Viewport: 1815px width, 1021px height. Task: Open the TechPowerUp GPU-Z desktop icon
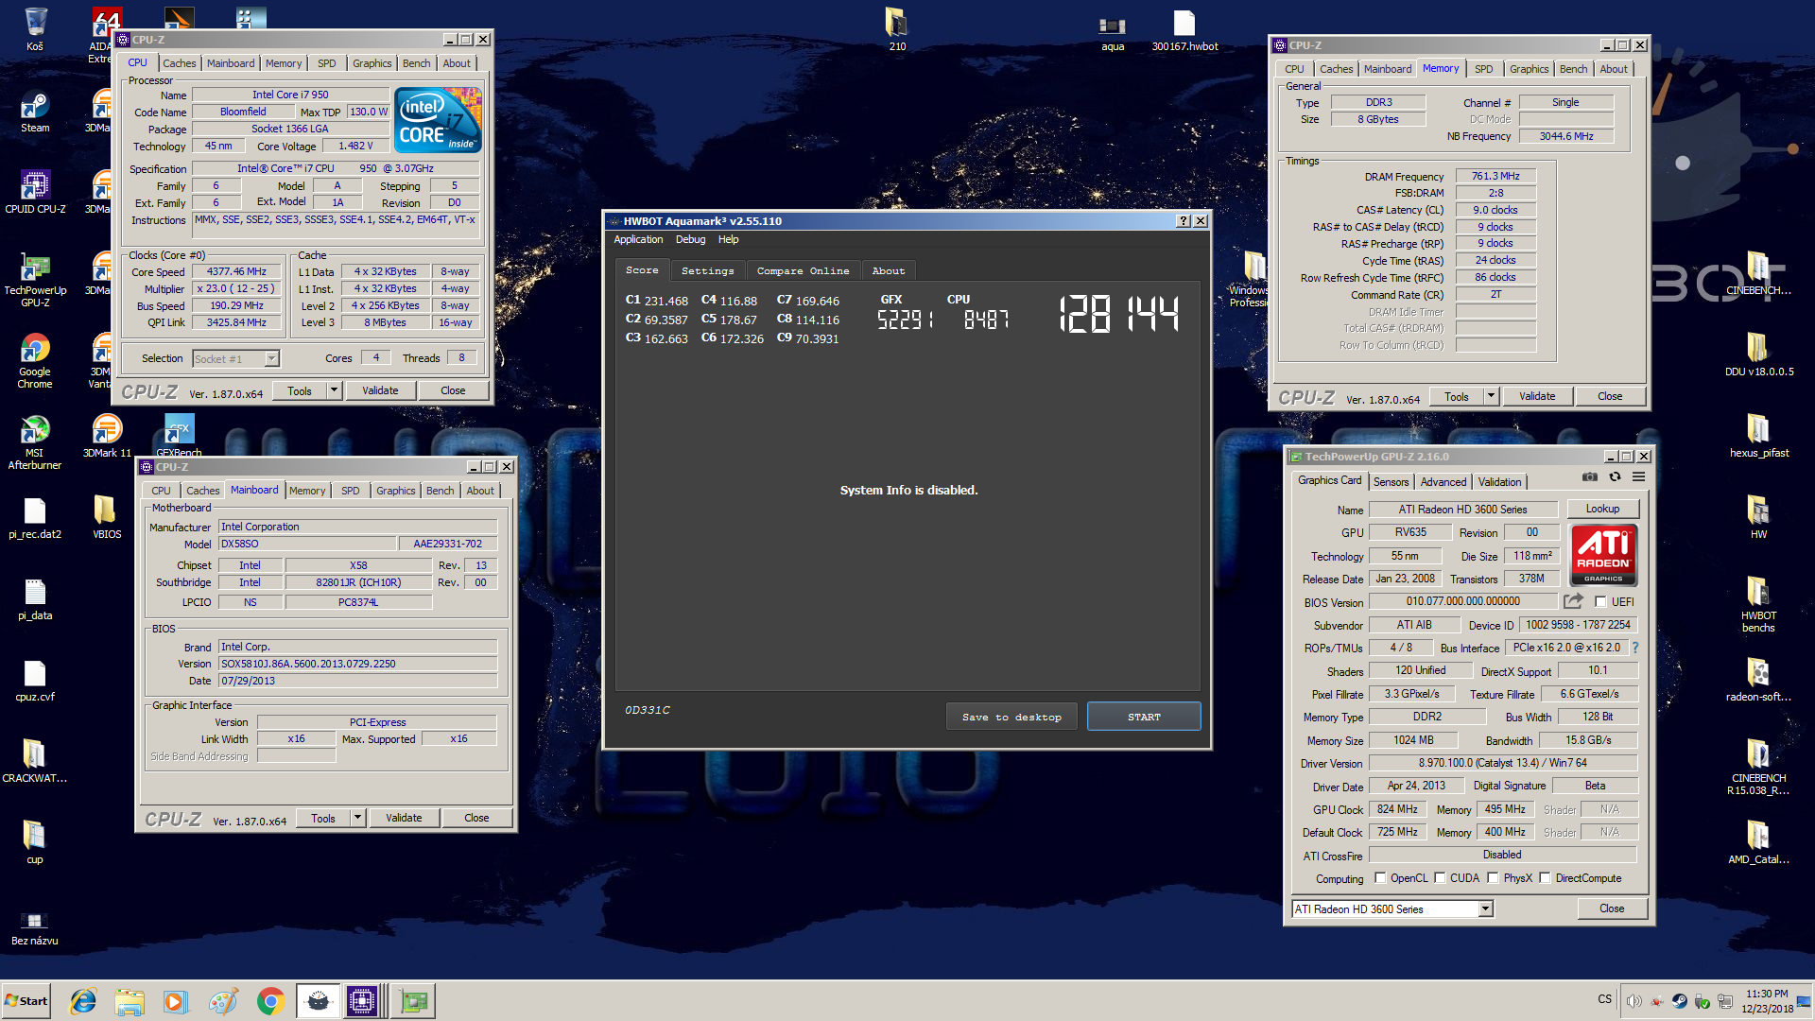coord(35,280)
